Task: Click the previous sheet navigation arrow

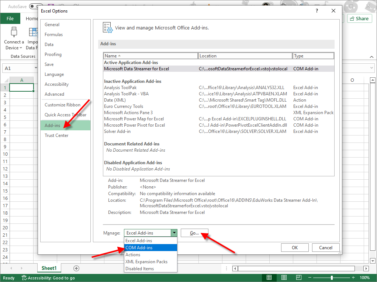Action: [11, 268]
